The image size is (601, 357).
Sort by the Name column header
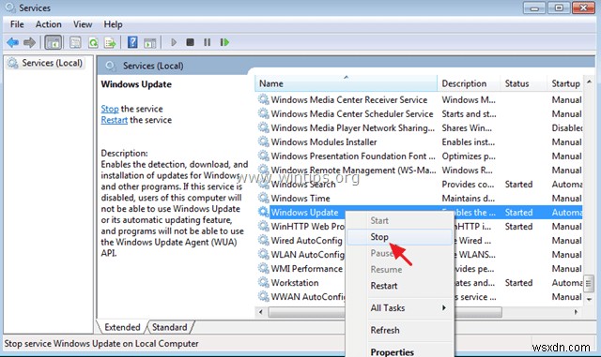(346, 83)
